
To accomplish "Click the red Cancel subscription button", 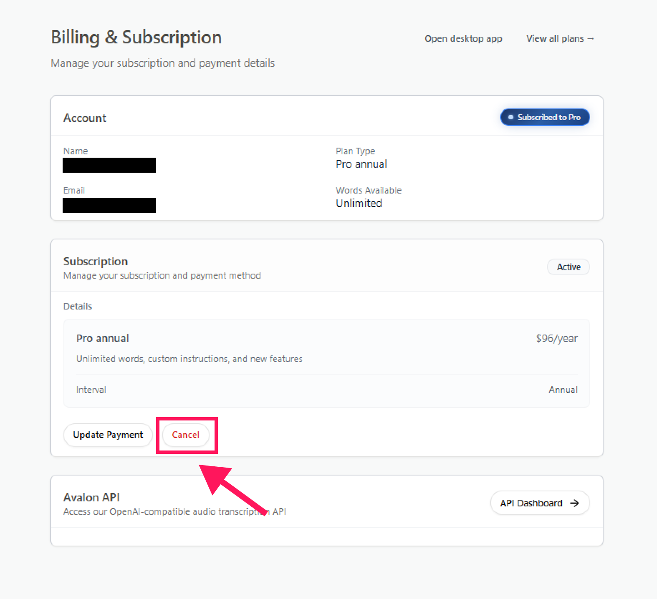I will click(x=185, y=435).
